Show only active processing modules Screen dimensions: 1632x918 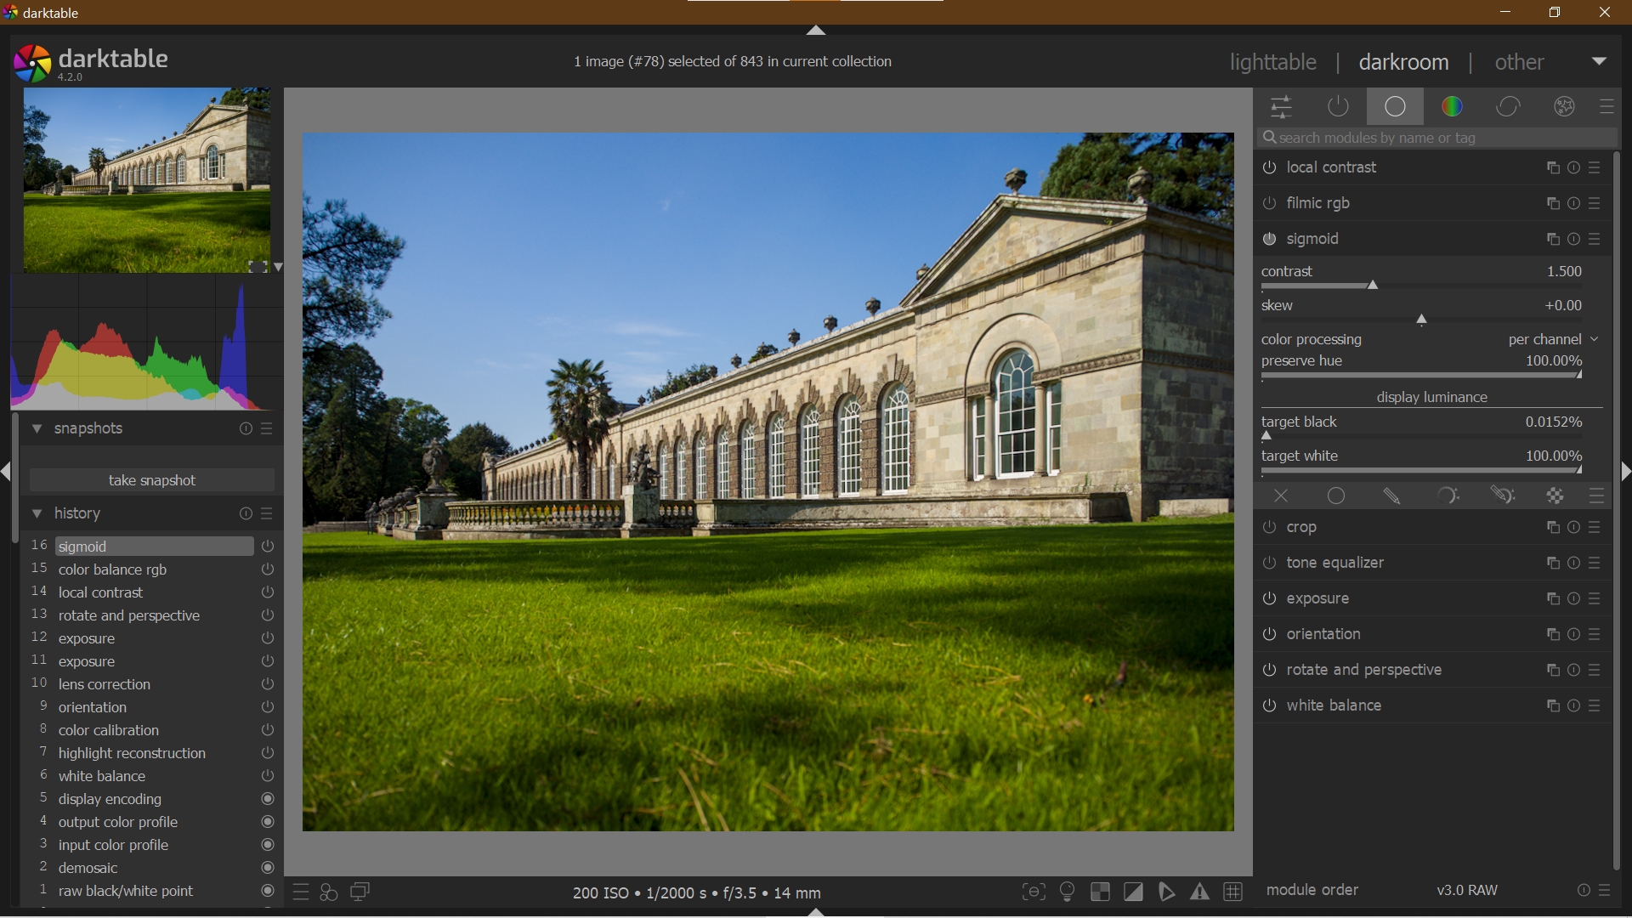pyautogui.click(x=1338, y=106)
